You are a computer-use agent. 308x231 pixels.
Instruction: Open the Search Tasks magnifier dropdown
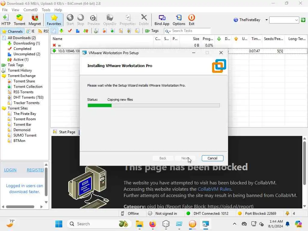(168, 31)
